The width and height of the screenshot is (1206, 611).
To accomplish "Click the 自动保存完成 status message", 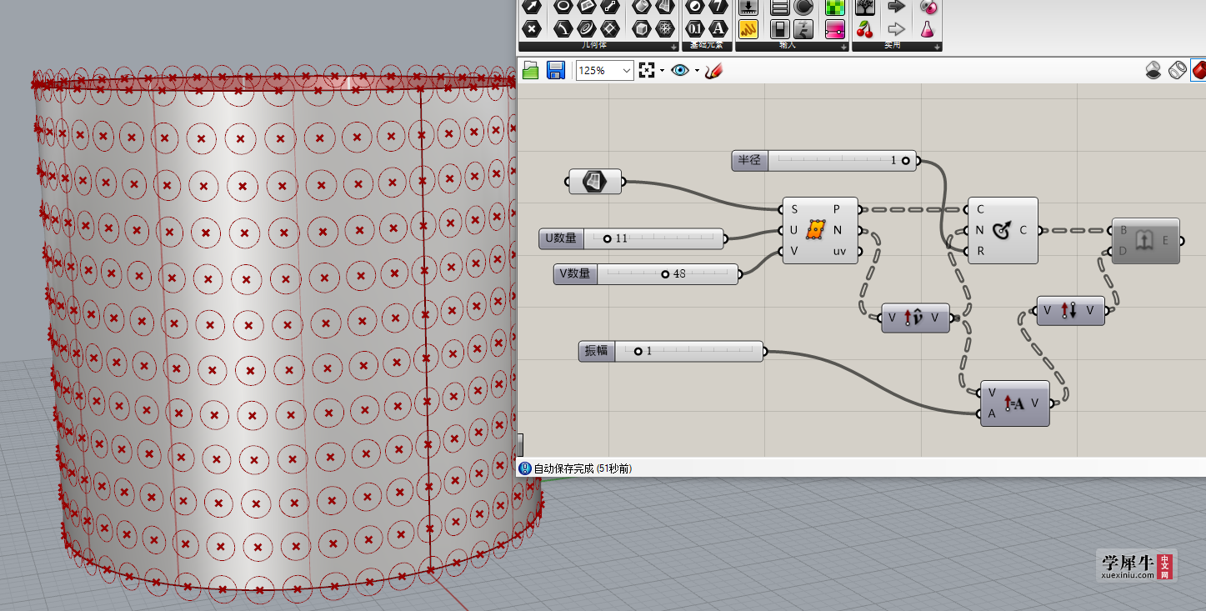I will [583, 469].
